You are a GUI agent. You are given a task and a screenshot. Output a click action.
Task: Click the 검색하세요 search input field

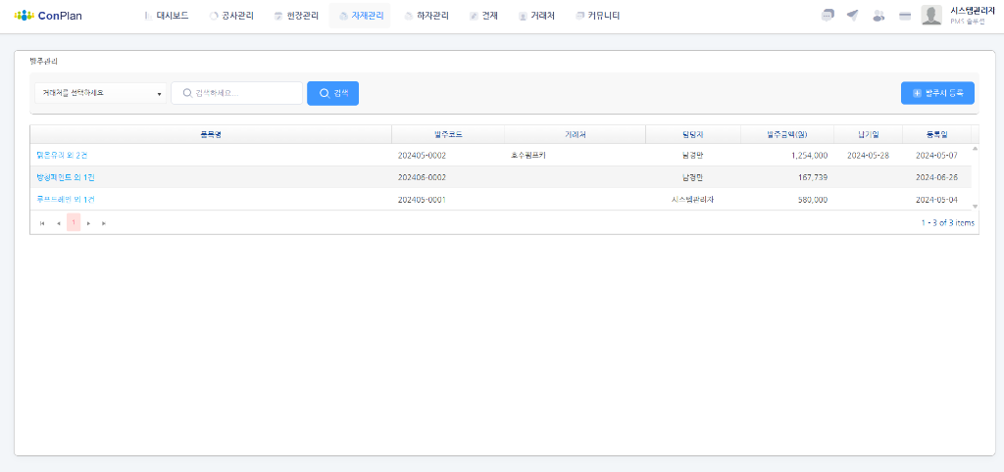tap(237, 93)
